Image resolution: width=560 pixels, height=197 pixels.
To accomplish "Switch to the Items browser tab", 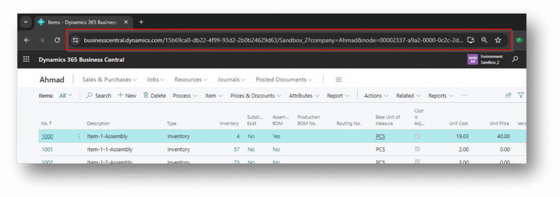I will [83, 22].
